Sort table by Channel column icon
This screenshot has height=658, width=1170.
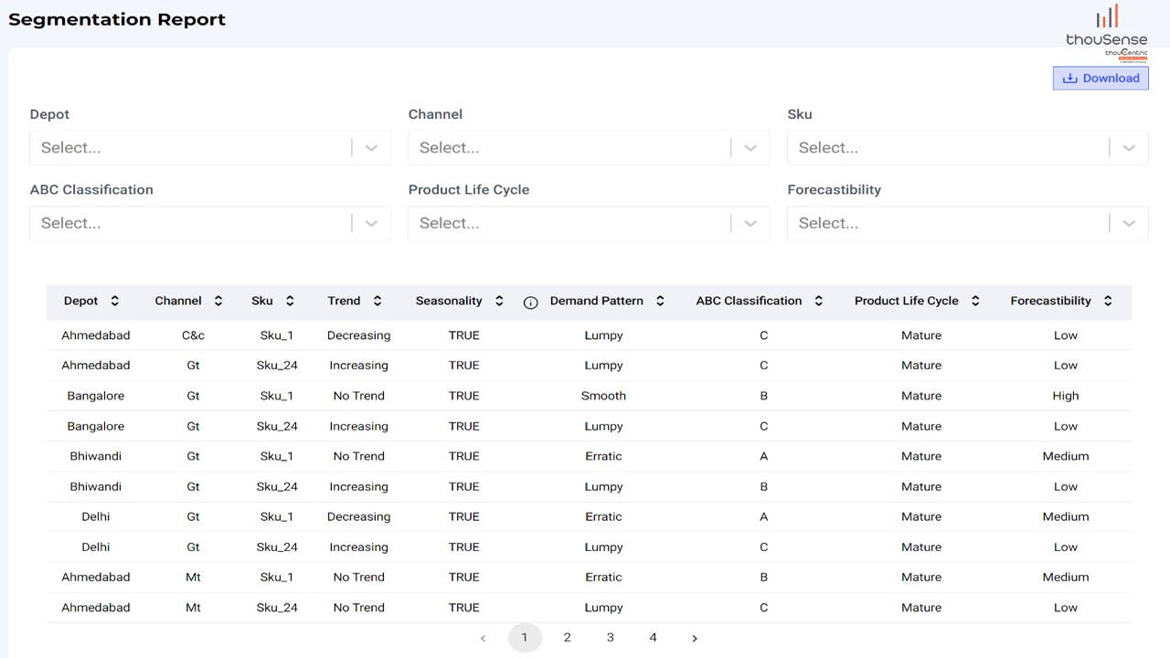218,301
